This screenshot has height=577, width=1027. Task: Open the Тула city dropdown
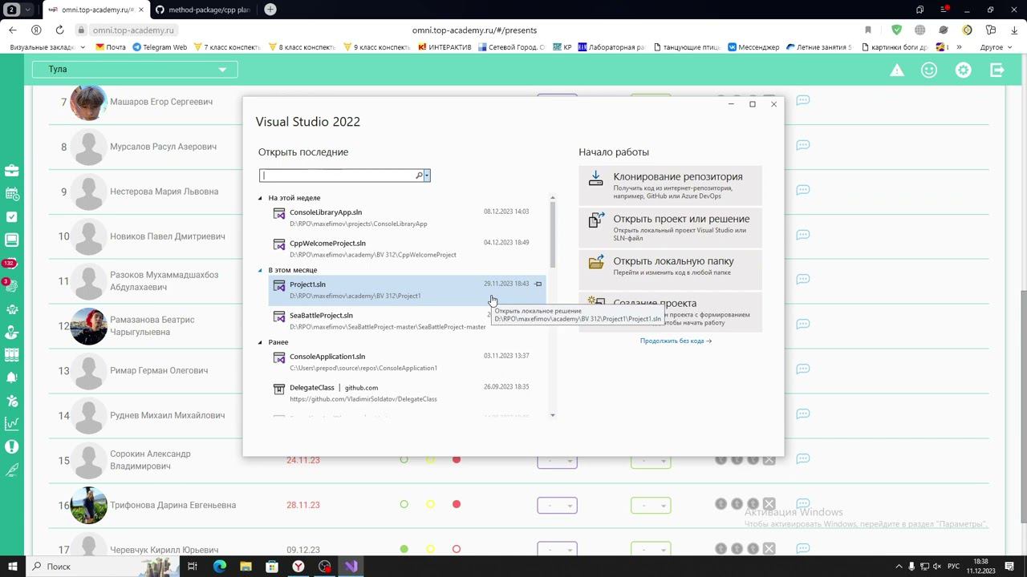tap(135, 70)
